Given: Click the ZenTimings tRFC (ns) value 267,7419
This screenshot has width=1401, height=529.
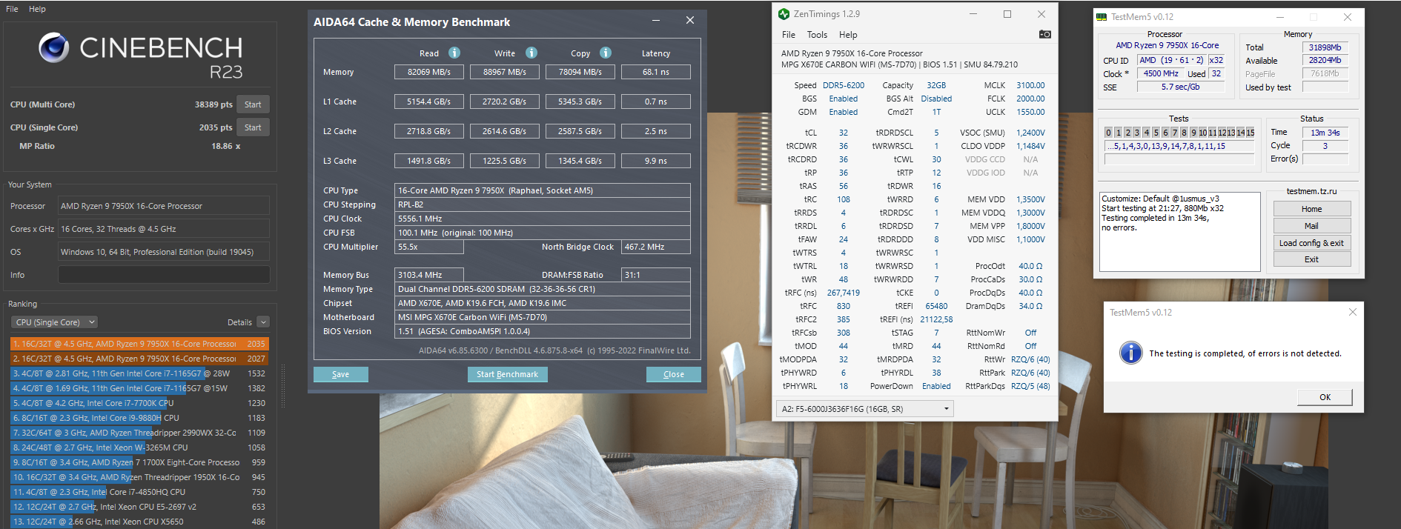Looking at the screenshot, I should 844,293.
